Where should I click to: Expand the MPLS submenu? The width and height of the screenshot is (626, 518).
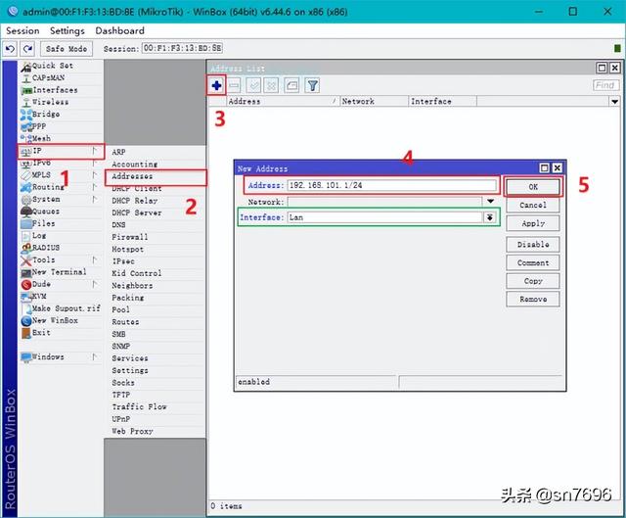click(x=62, y=175)
